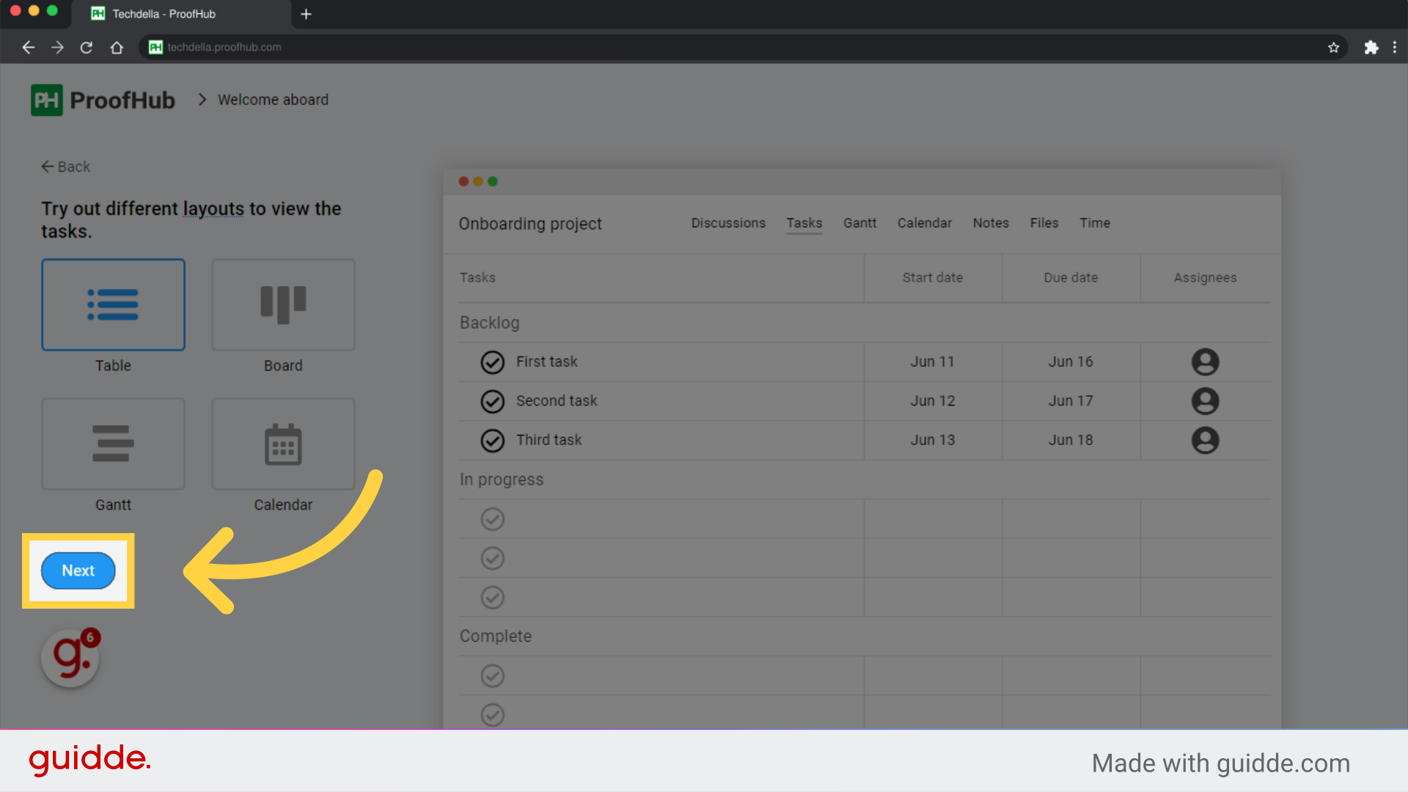The height and width of the screenshot is (792, 1408).
Task: Open Chrome's three-dot menu
Action: point(1396,47)
